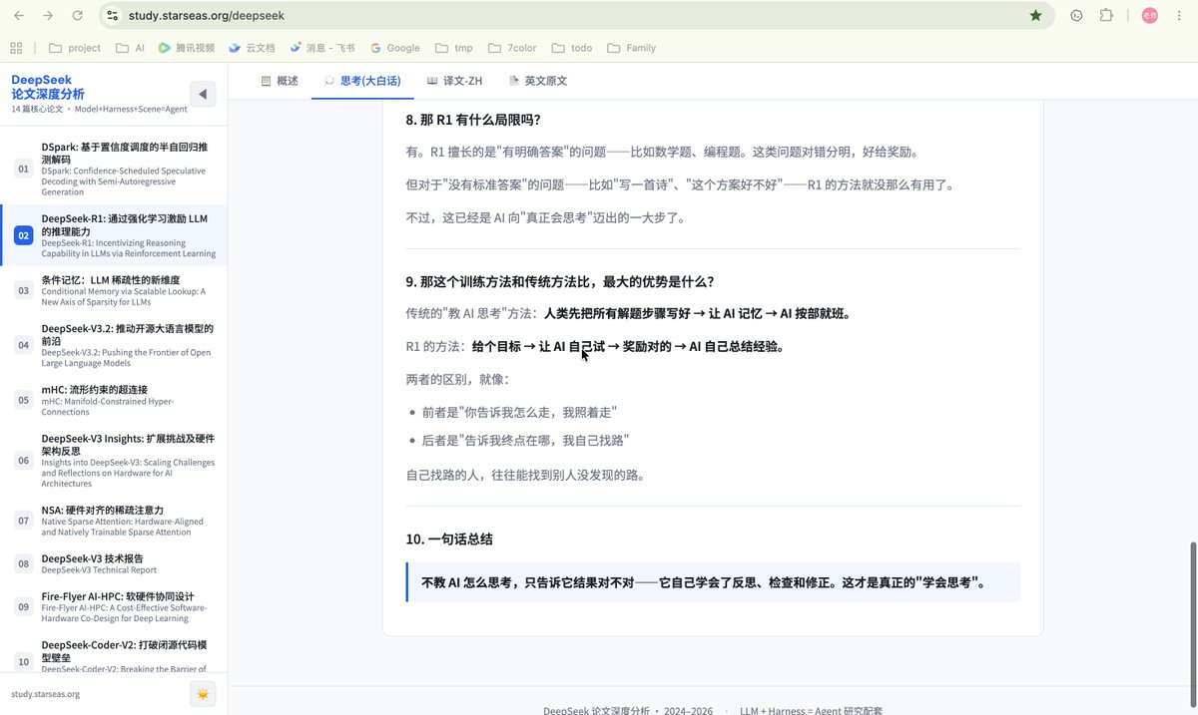Image resolution: width=1198 pixels, height=715 pixels.
Task: Click line 自己找路的人，往往能找到别人没发现的路
Action: 525,475
